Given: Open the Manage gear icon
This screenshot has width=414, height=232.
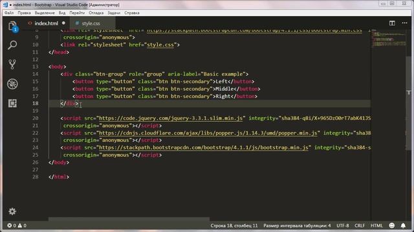Looking at the screenshot, I should coord(12,211).
